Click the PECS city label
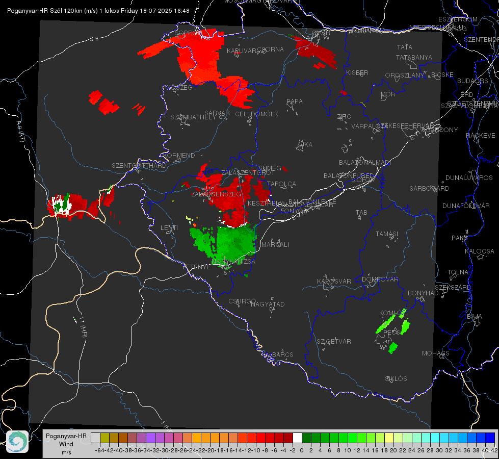Viewport: 499px width, 459px height. pos(391,333)
